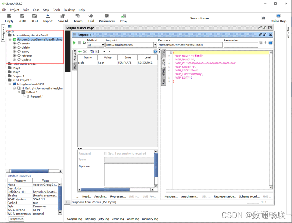Expand the query operation node
The height and width of the screenshot is (223, 292).
click(14, 52)
